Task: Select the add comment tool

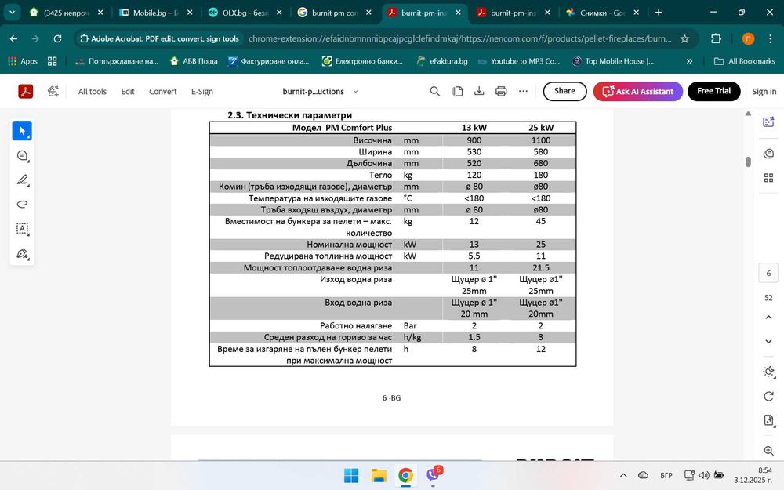Action: 22,155
